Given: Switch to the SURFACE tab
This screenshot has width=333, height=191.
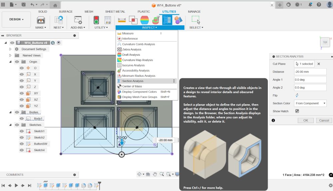Looking at the screenshot, I should [x=66, y=11].
